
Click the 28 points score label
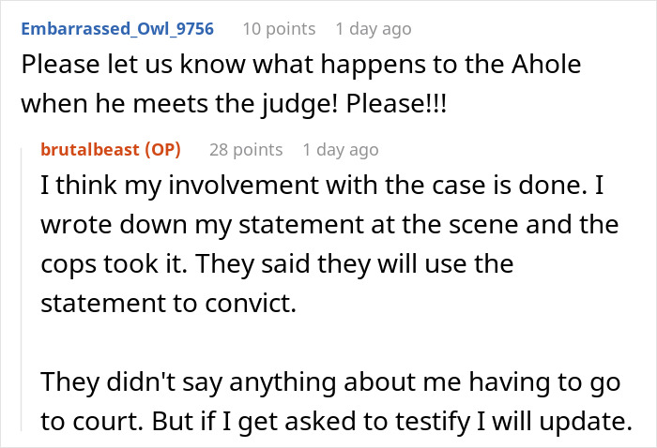246,150
